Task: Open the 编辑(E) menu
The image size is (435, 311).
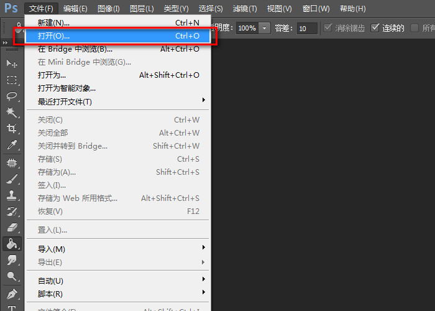Action: (75, 9)
